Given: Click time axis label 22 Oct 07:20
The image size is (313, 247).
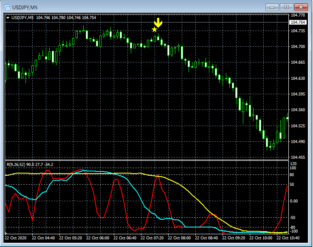Looking at the screenshot, I should click(152, 238).
